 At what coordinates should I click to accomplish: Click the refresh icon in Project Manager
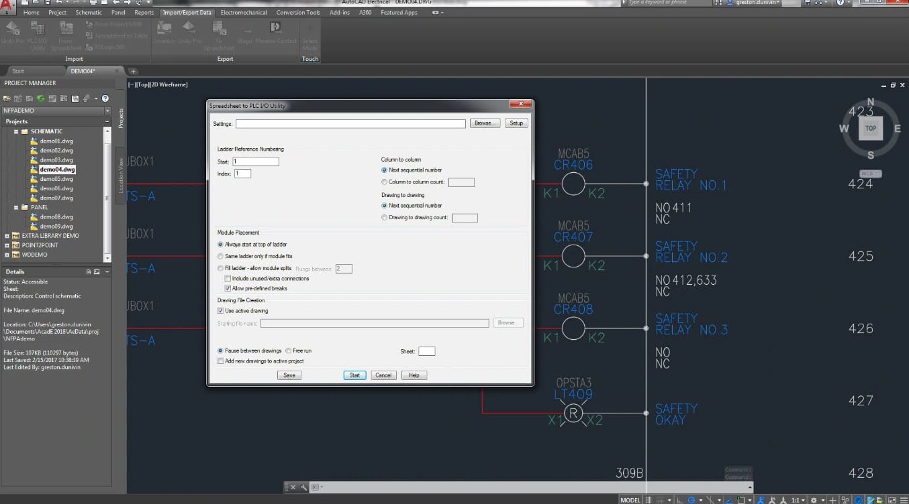40,99
